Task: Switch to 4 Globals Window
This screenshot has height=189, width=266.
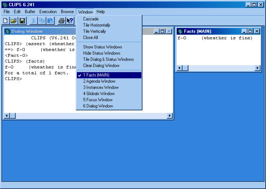Action: [109, 94]
